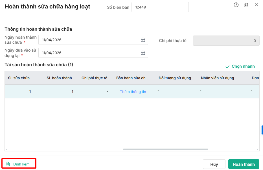Open calendar for Ngày hoàn thành sửa chữa
263x170 pixels.
click(143, 40)
